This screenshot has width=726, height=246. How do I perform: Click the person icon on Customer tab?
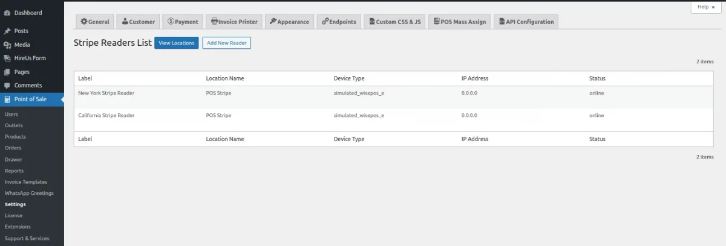click(x=125, y=22)
